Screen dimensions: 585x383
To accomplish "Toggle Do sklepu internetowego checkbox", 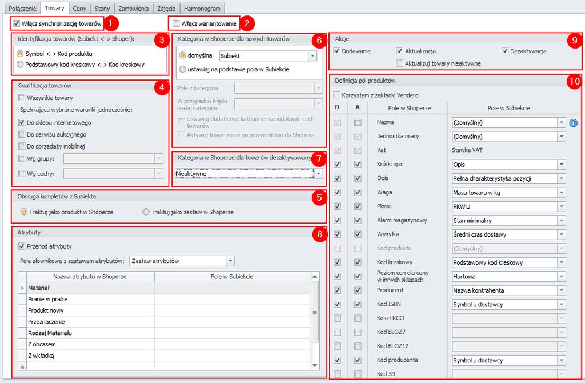I will pos(22,122).
